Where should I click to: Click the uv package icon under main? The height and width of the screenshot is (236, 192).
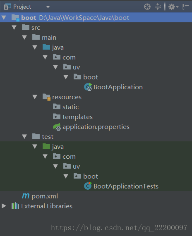click(x=67, y=67)
